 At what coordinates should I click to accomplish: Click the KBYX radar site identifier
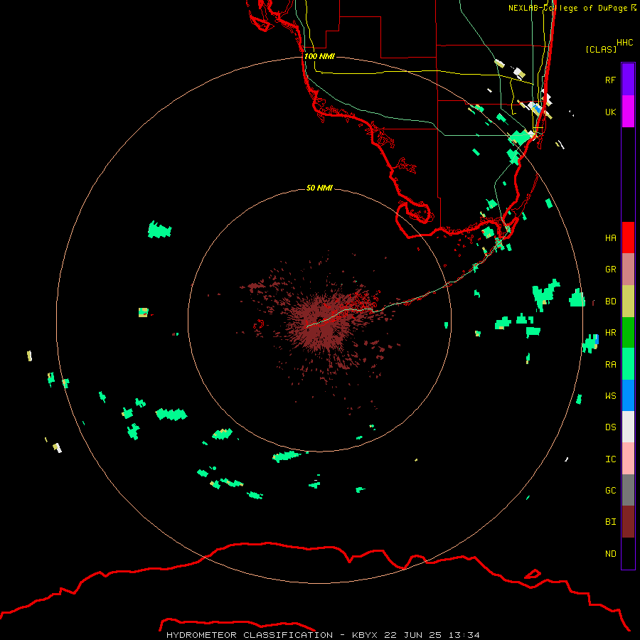365,635
